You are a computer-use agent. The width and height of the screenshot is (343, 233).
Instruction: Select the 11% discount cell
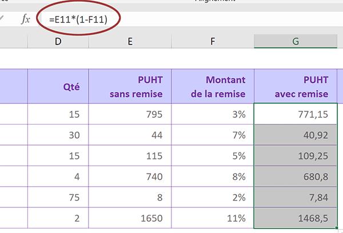click(213, 218)
